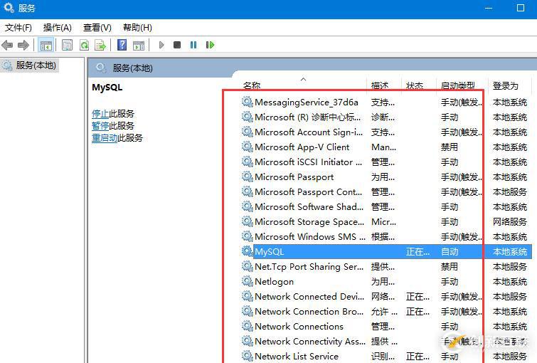This screenshot has width=537, height=363.
Task: Click the MySQL heading in the details pane
Action: [x=107, y=88]
